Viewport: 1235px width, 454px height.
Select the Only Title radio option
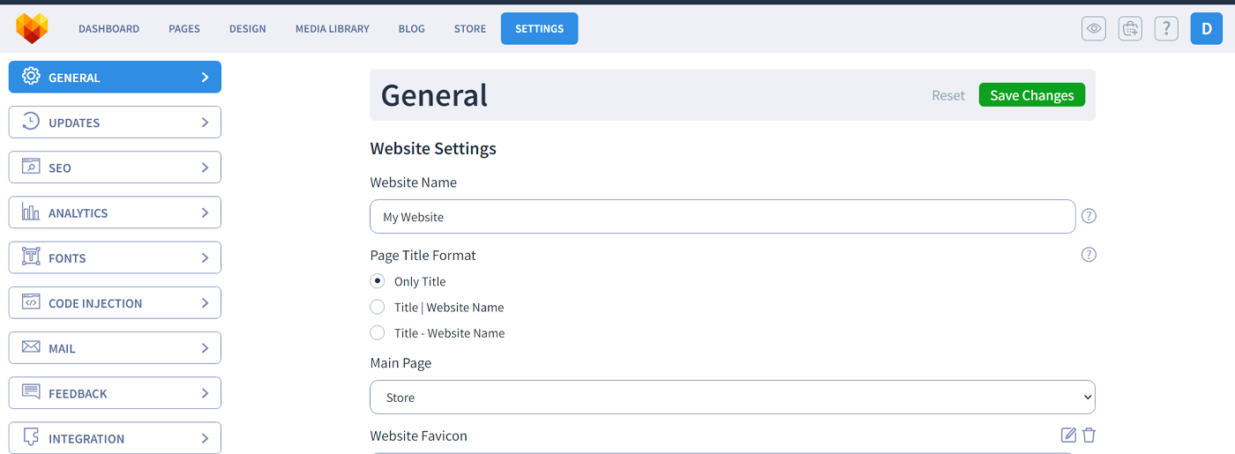coord(378,281)
